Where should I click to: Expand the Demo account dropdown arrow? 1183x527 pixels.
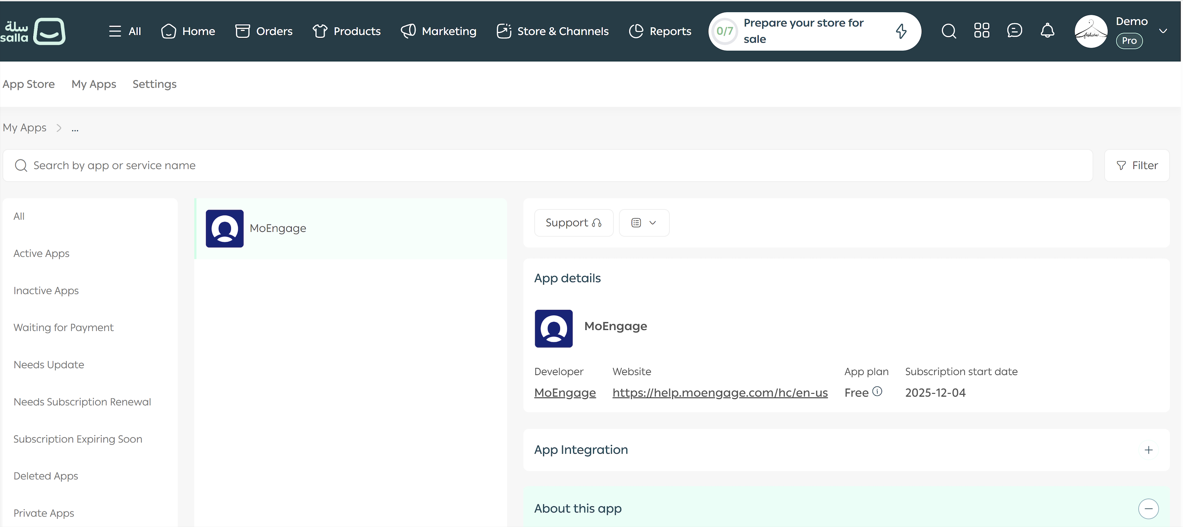tap(1163, 31)
